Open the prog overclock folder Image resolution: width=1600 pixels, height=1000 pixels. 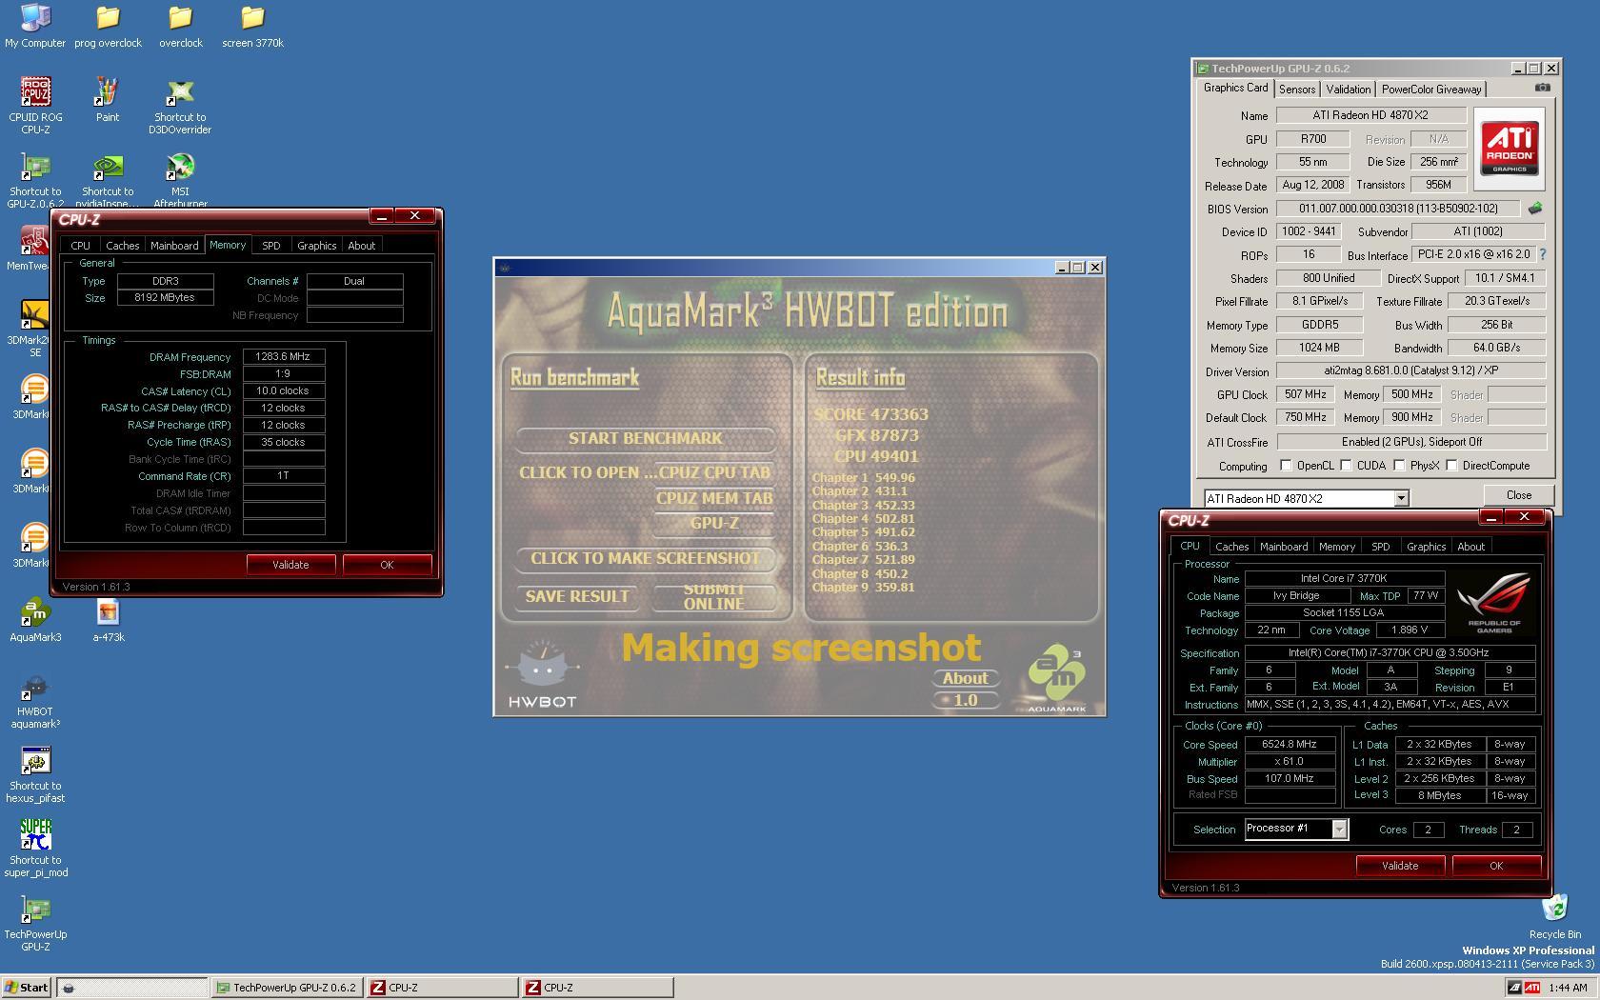pos(108,26)
